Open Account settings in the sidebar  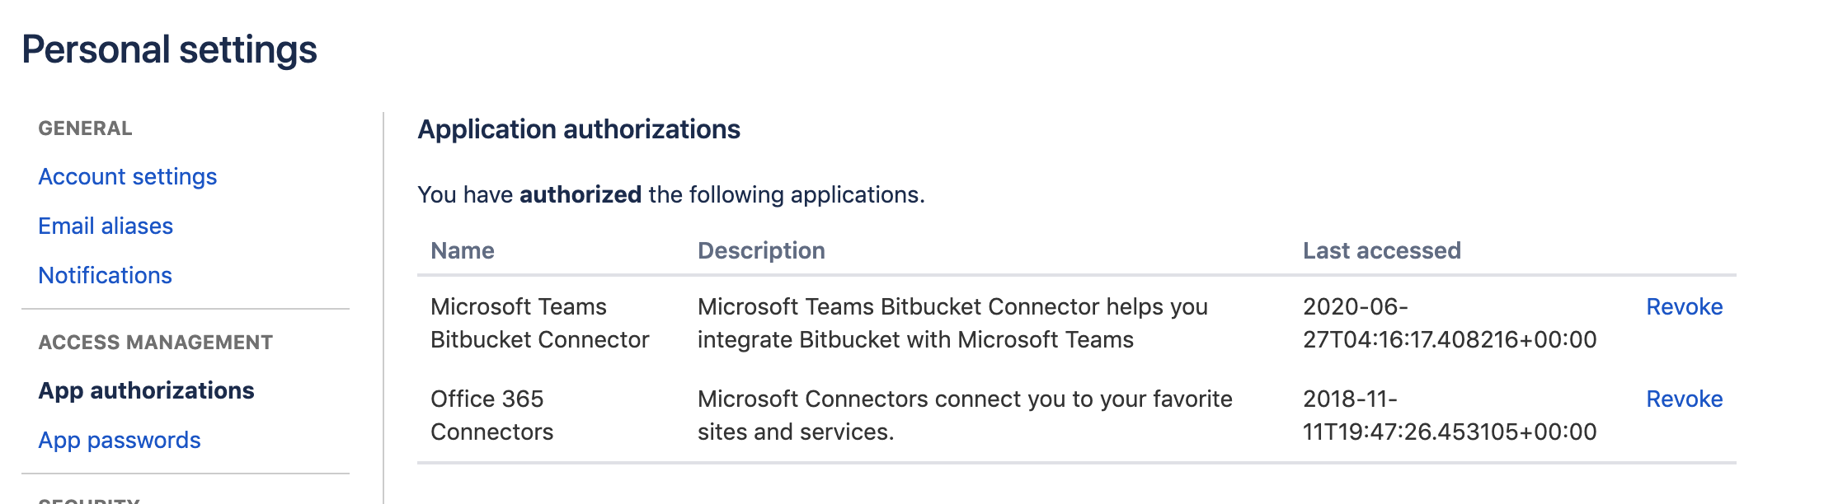tap(128, 176)
